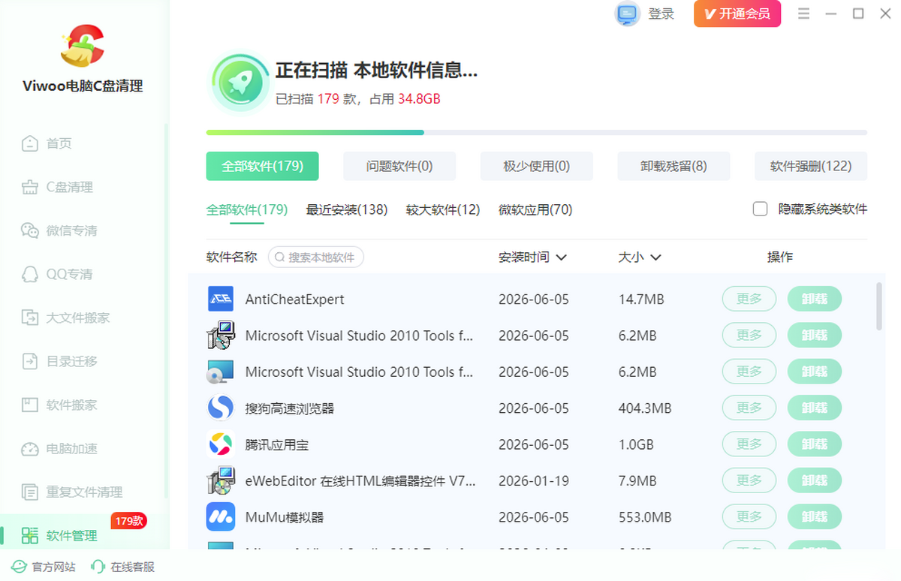
Task: Click the 搜狗高速浏览器 app icon
Action: (221, 408)
